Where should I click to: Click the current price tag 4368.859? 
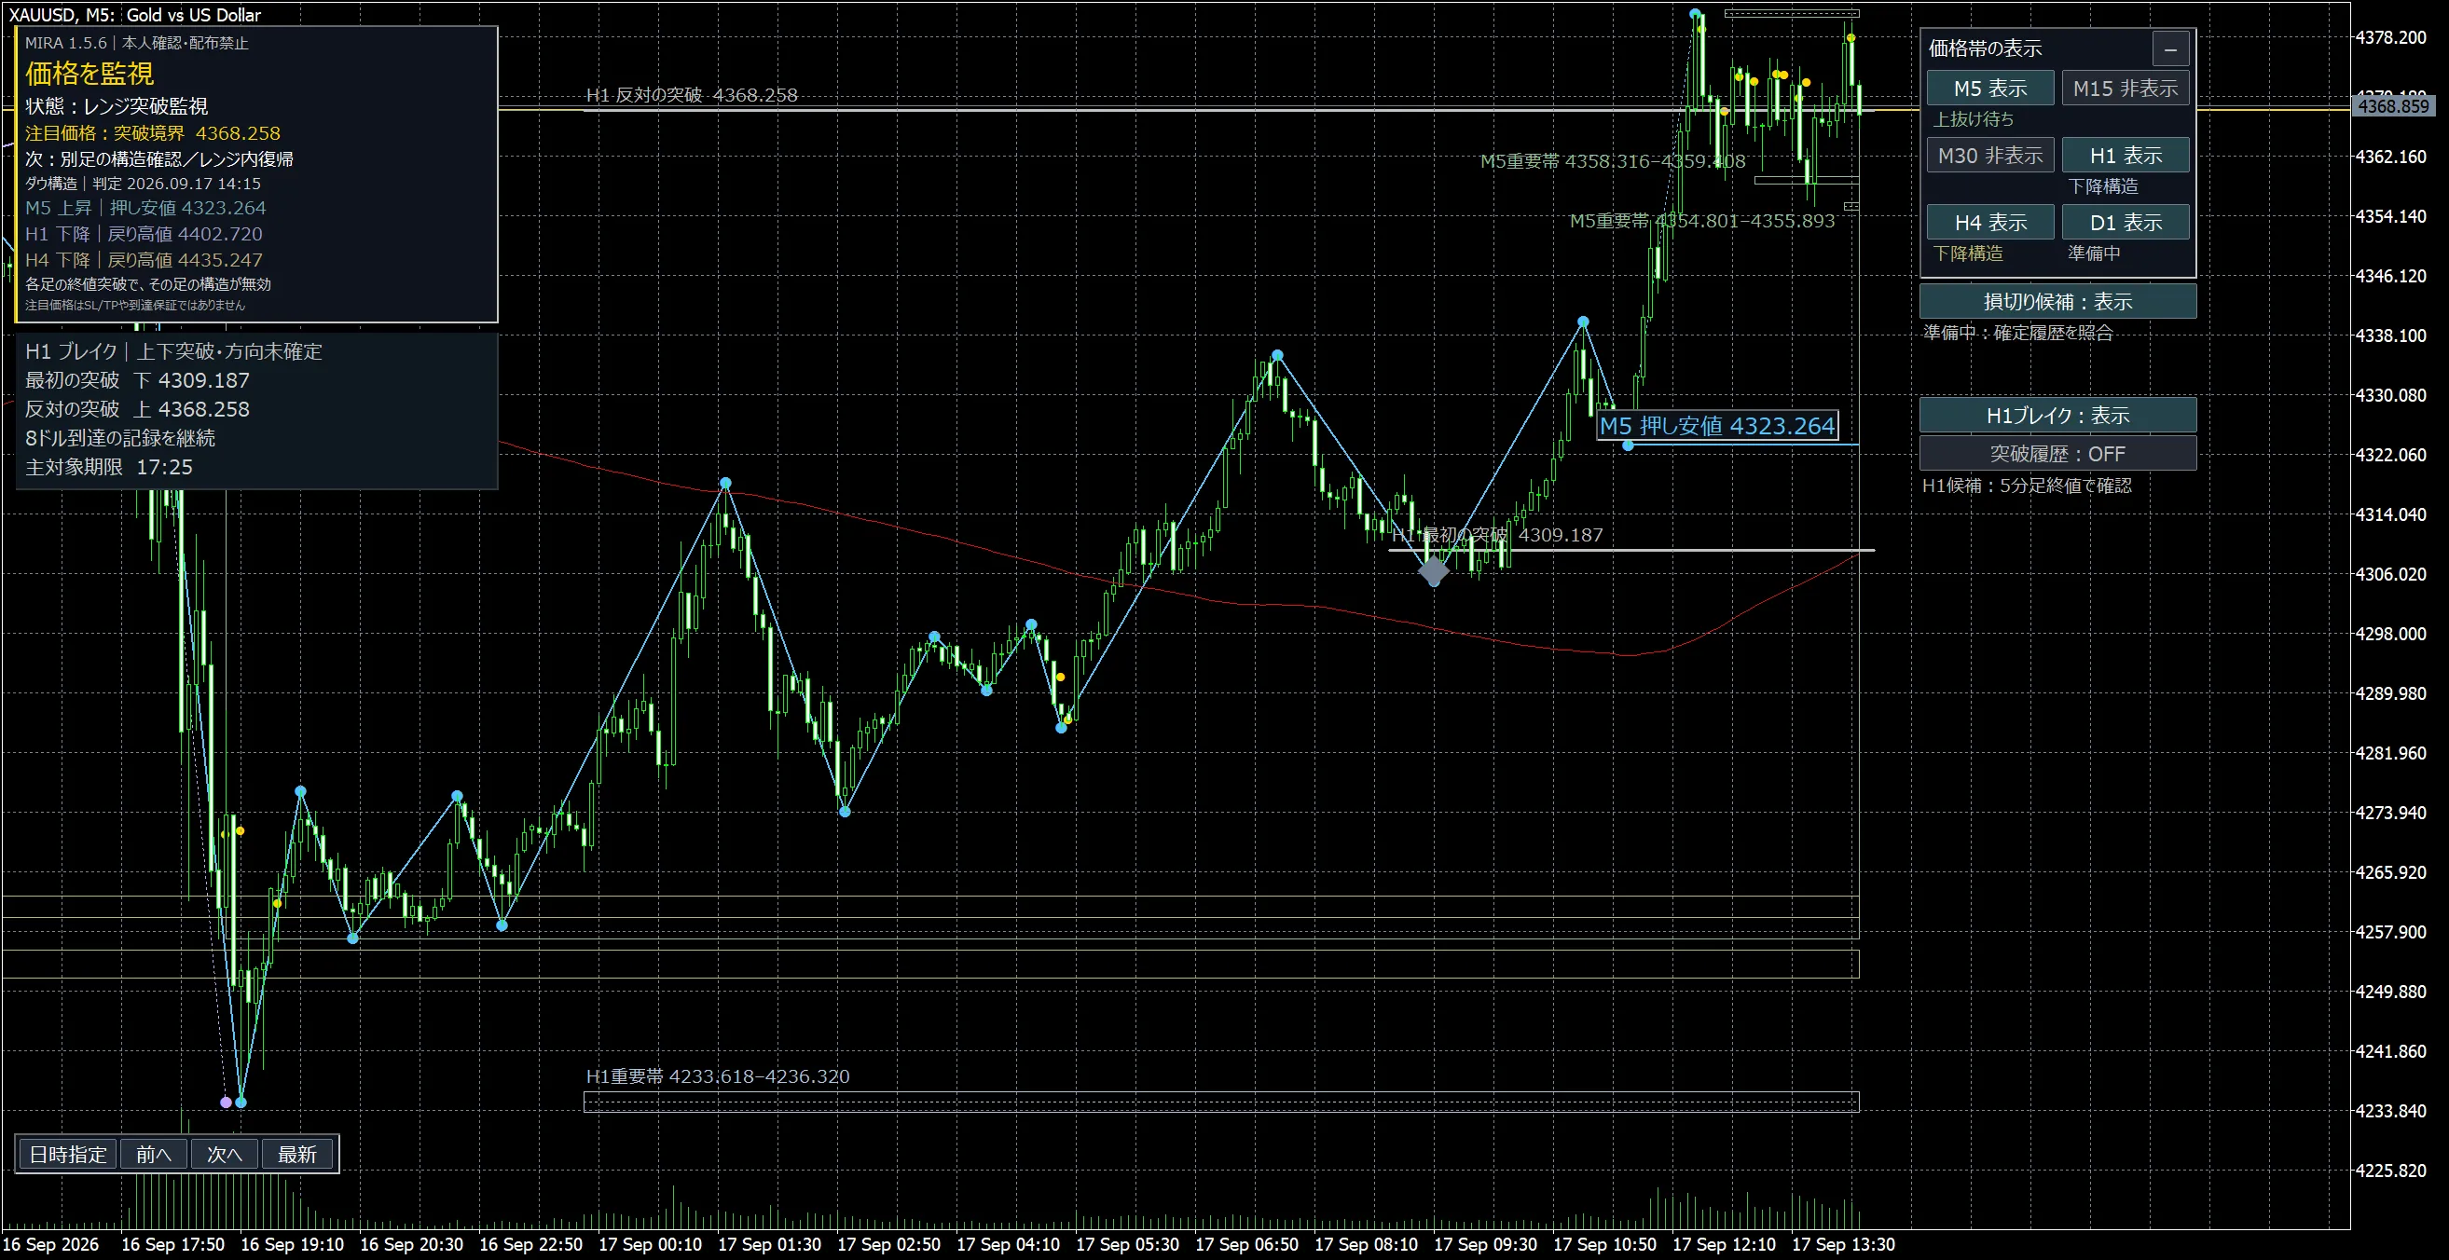(2393, 106)
